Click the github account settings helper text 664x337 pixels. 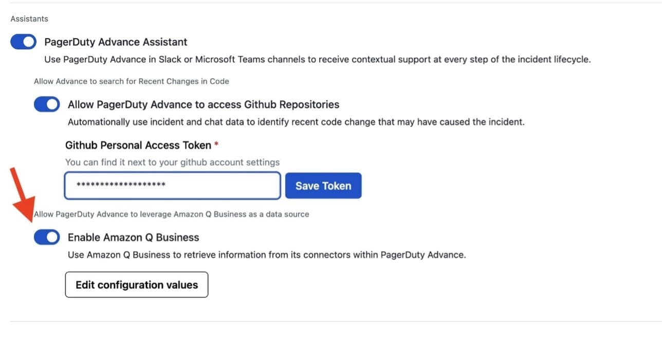click(172, 162)
